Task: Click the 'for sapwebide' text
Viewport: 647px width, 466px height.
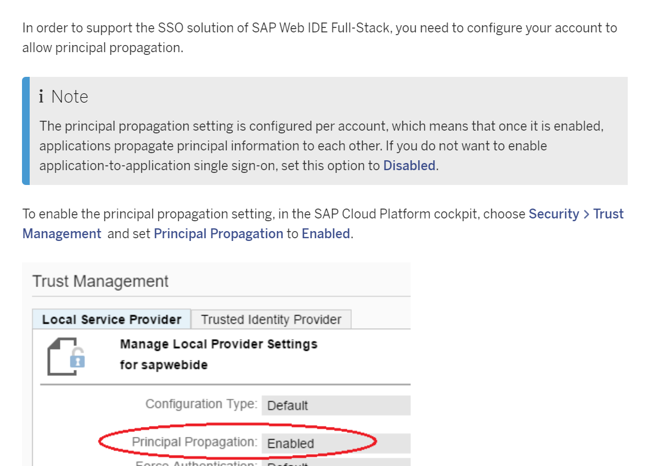Action: coord(163,364)
